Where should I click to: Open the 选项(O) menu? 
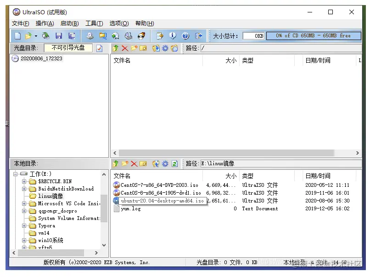(119, 23)
